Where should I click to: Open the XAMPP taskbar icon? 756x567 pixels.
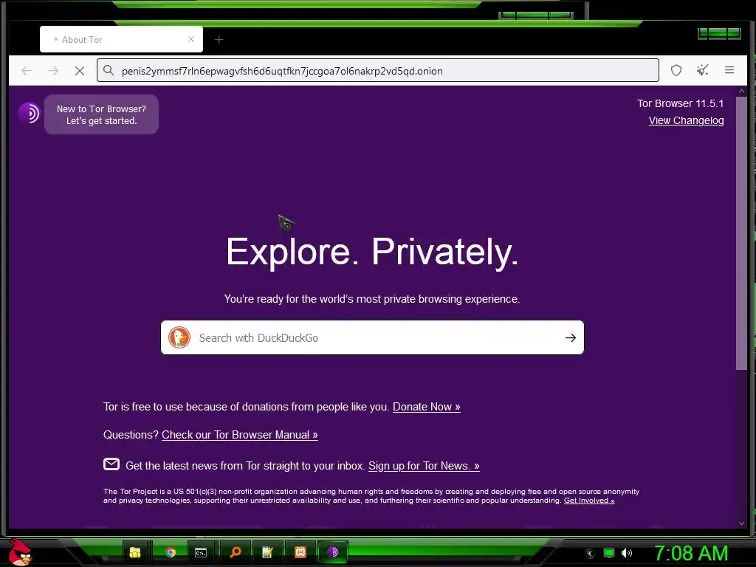click(x=300, y=552)
